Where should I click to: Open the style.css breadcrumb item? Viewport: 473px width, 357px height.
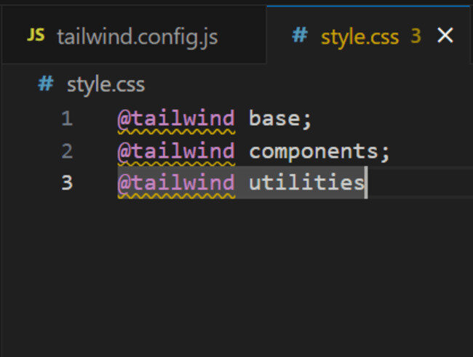[x=106, y=84]
